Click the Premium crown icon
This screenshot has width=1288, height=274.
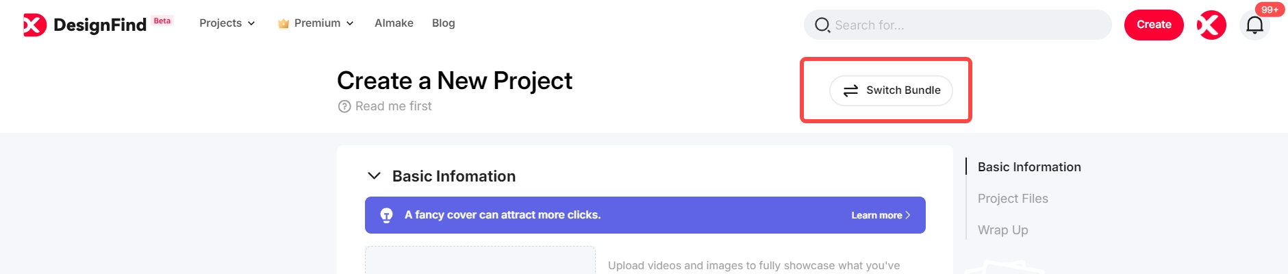(283, 23)
